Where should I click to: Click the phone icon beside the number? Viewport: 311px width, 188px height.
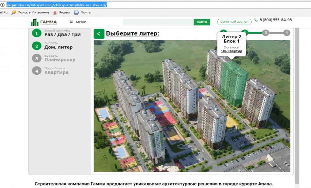pyautogui.click(x=256, y=20)
